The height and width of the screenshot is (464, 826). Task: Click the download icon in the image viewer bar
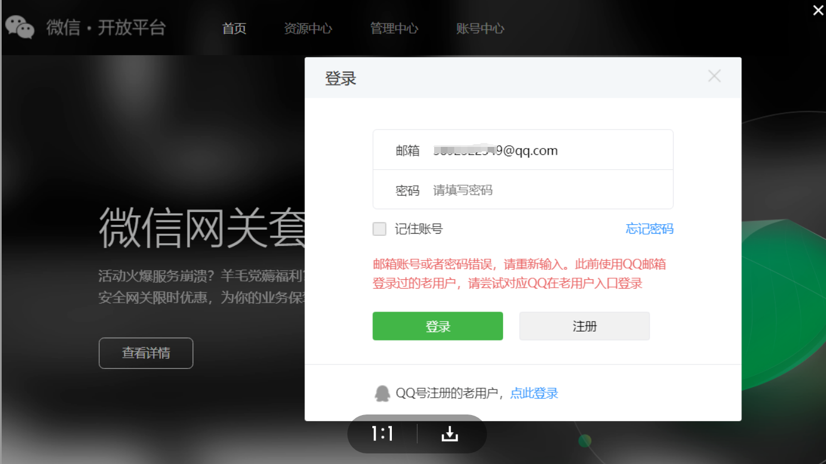pos(450,434)
